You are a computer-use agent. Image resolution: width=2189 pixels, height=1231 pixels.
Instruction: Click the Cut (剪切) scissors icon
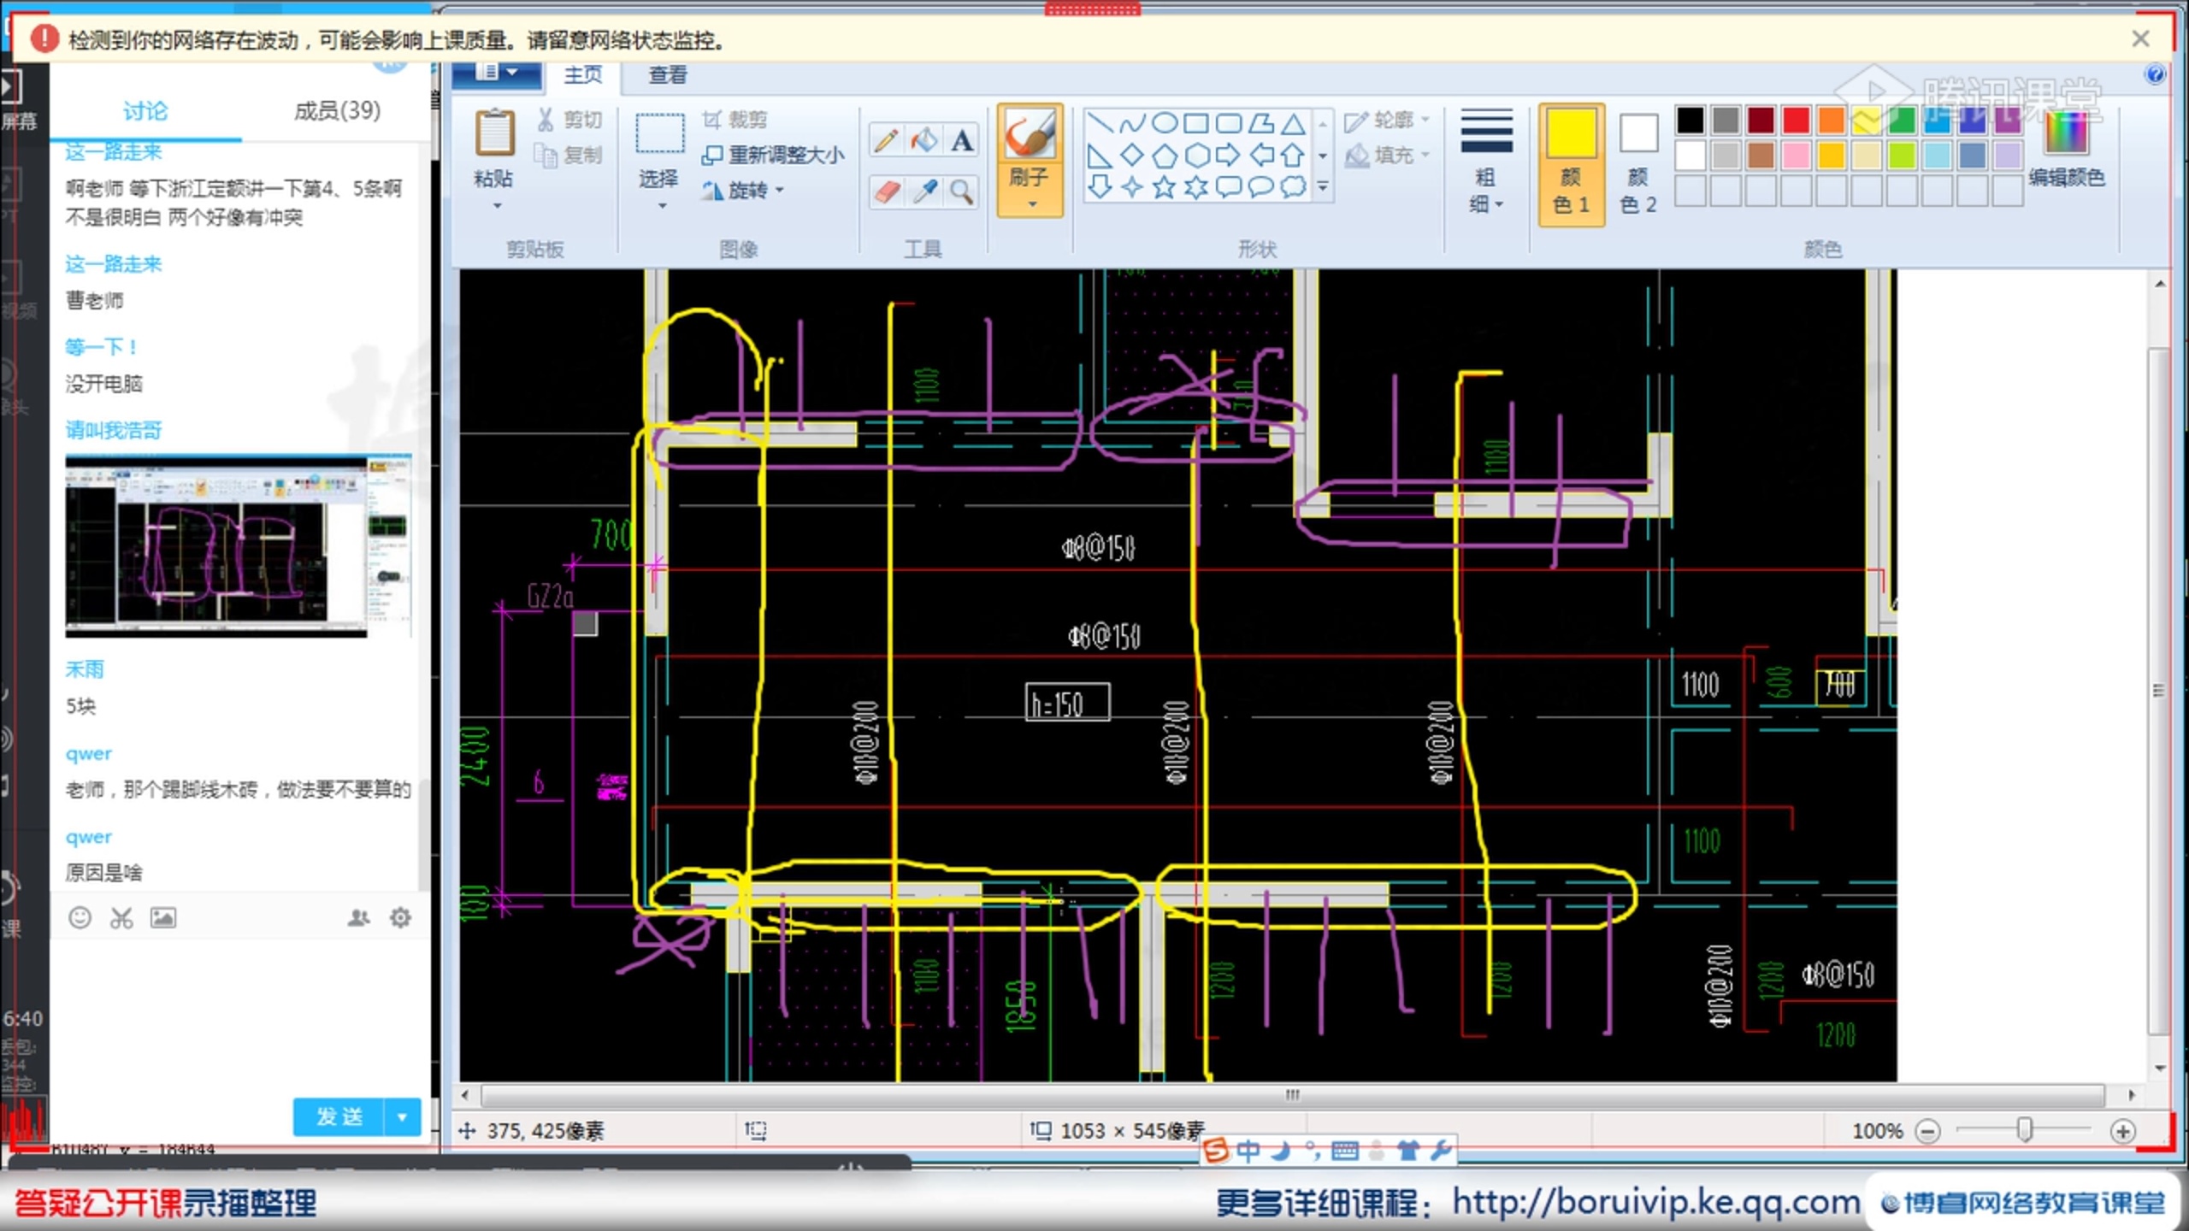coord(546,120)
